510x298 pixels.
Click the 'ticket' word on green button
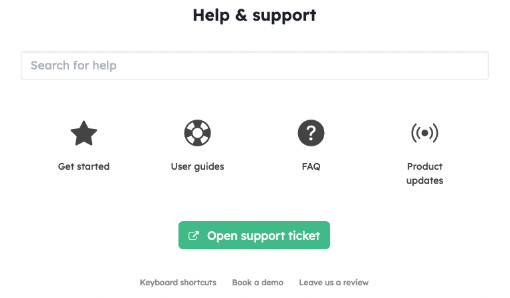coord(304,236)
